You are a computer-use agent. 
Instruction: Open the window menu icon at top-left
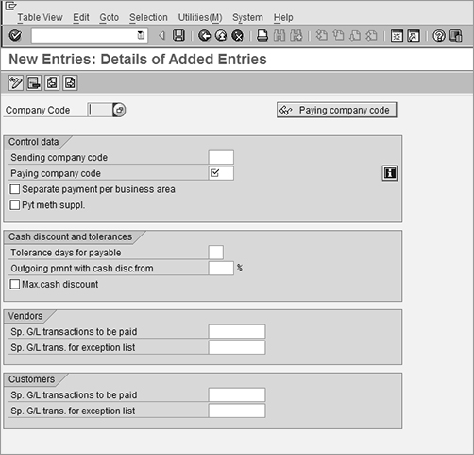[x=11, y=6]
